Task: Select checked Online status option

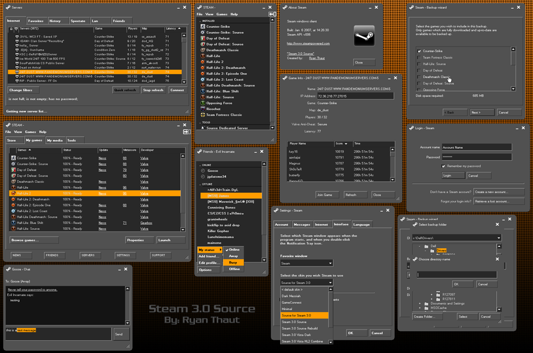Action: (233, 250)
